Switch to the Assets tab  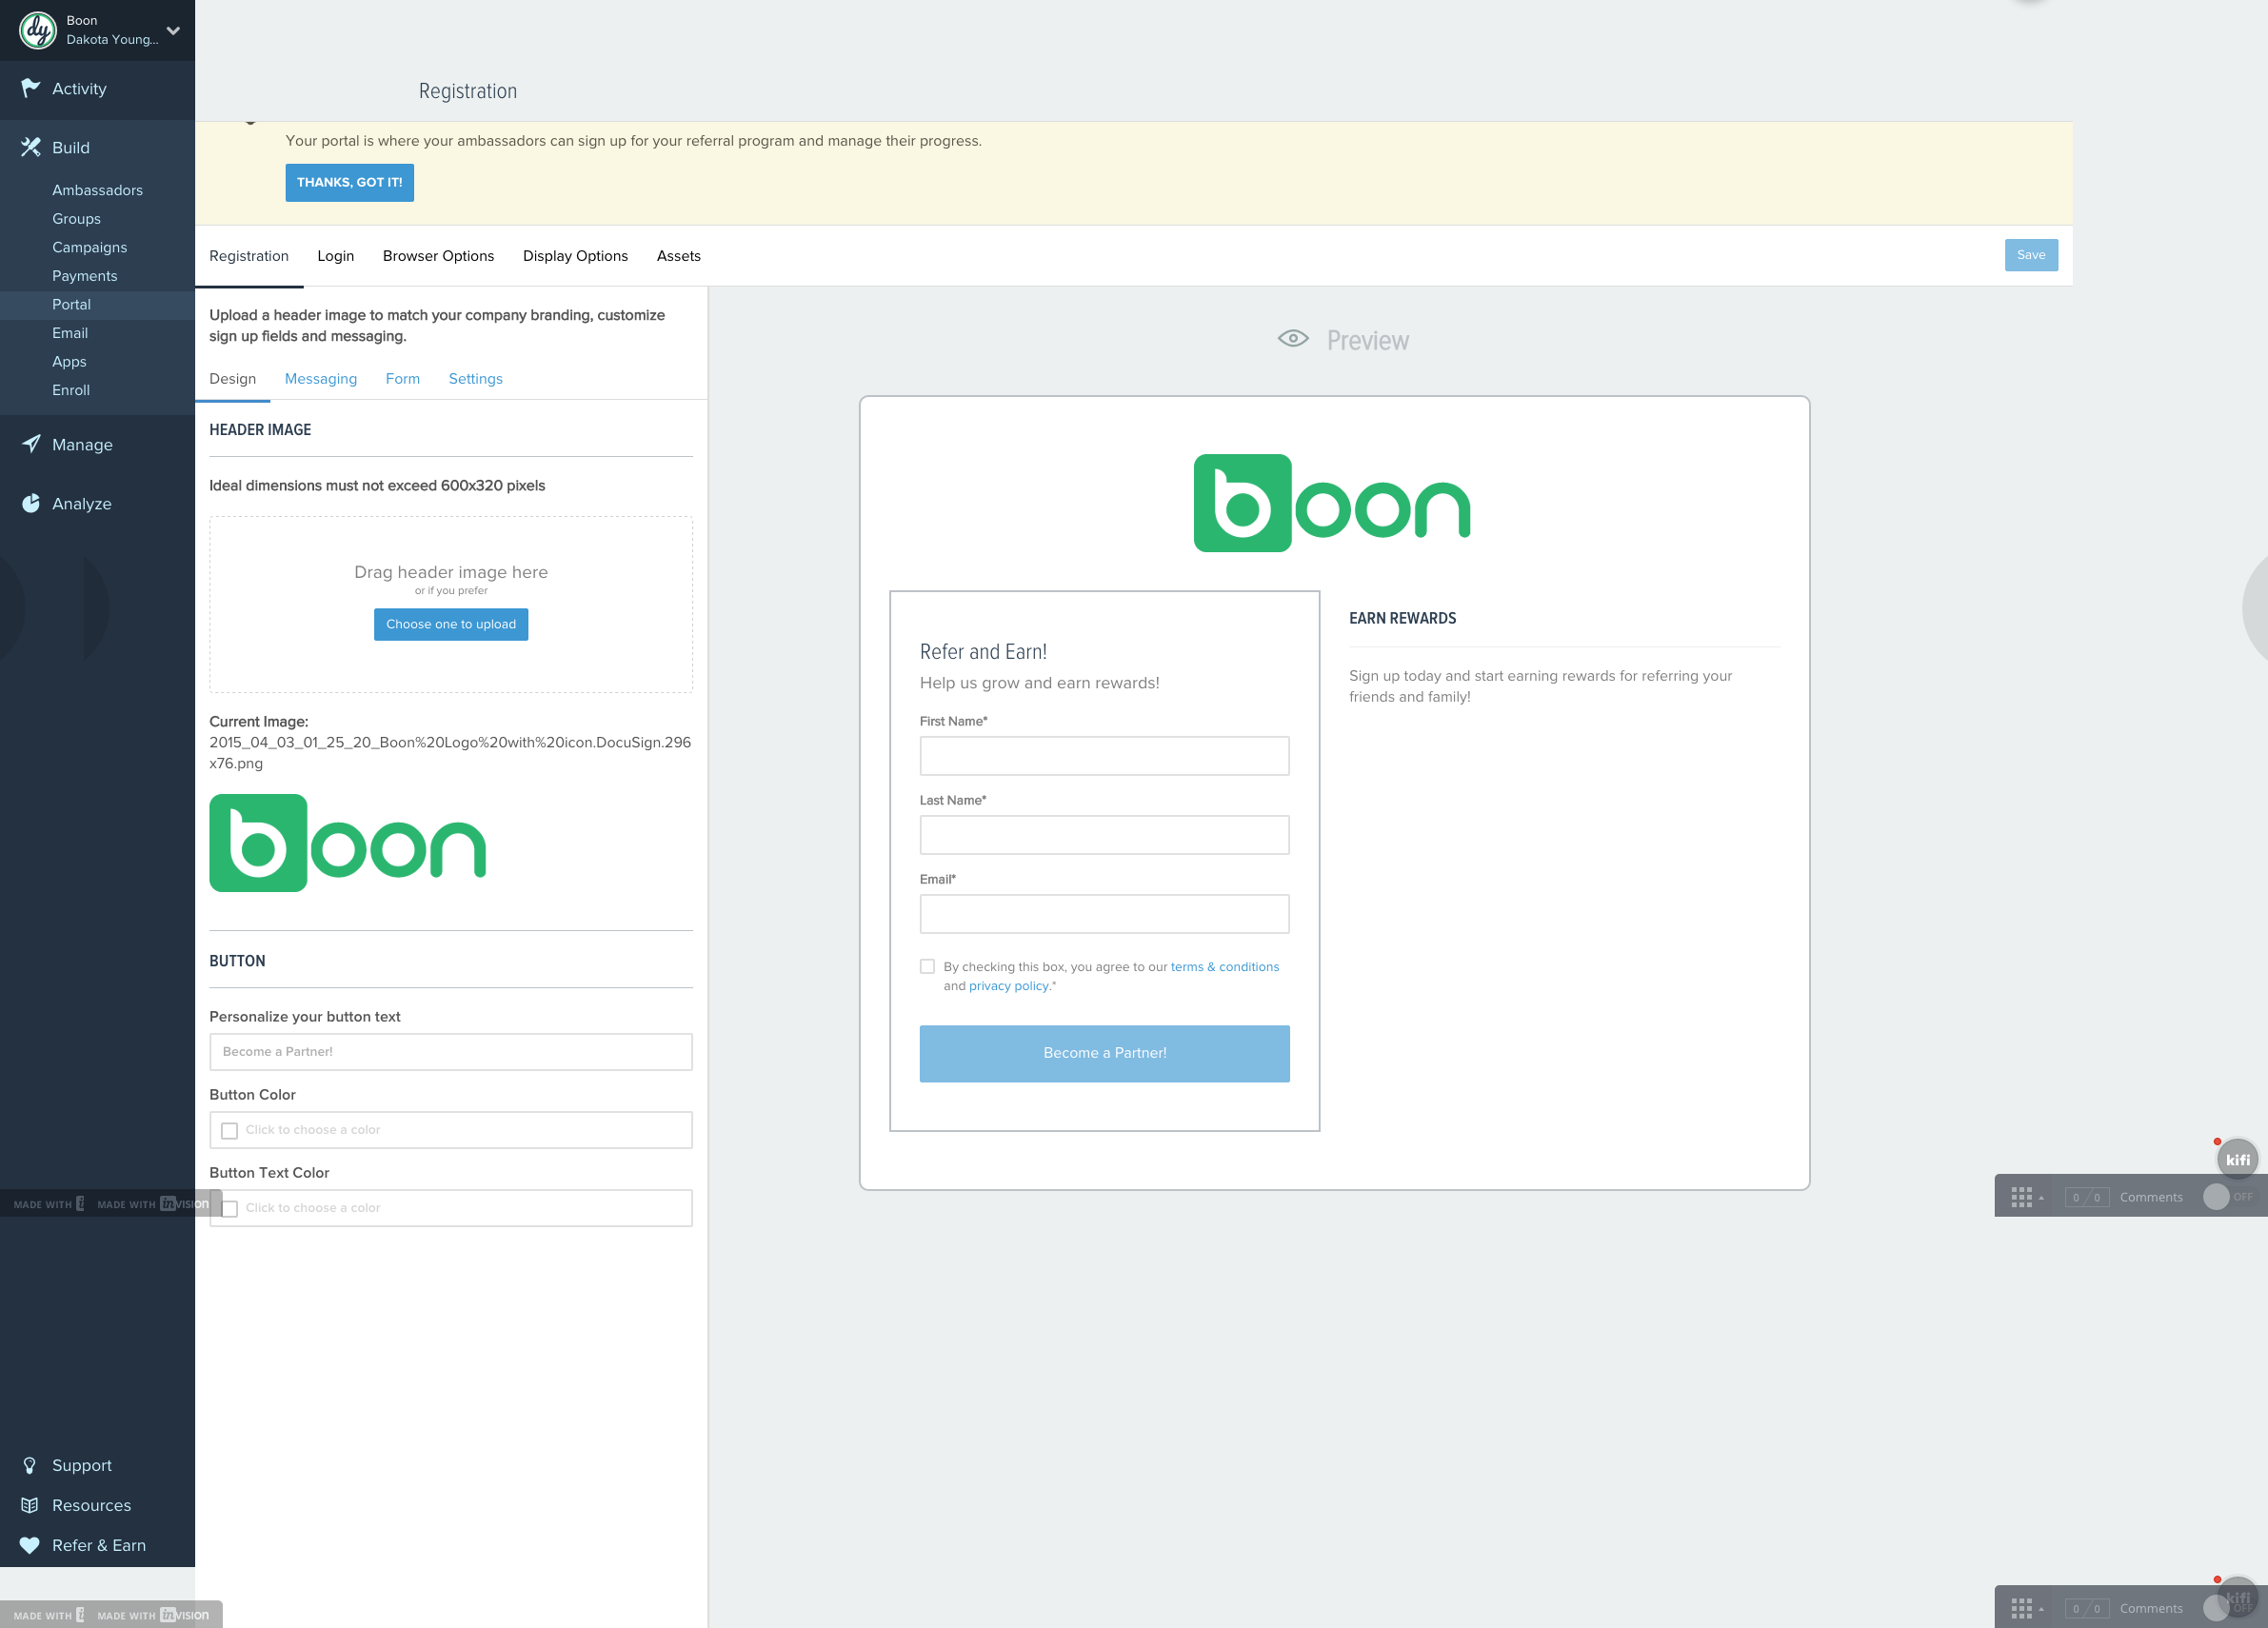pyautogui.click(x=678, y=256)
